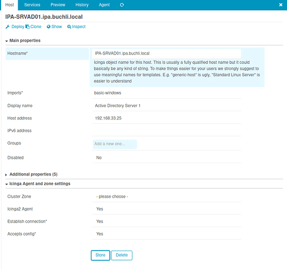Image resolution: width=287 pixels, height=270 pixels.
Task: Expand Additional properties (5) section
Action: pos(31,174)
